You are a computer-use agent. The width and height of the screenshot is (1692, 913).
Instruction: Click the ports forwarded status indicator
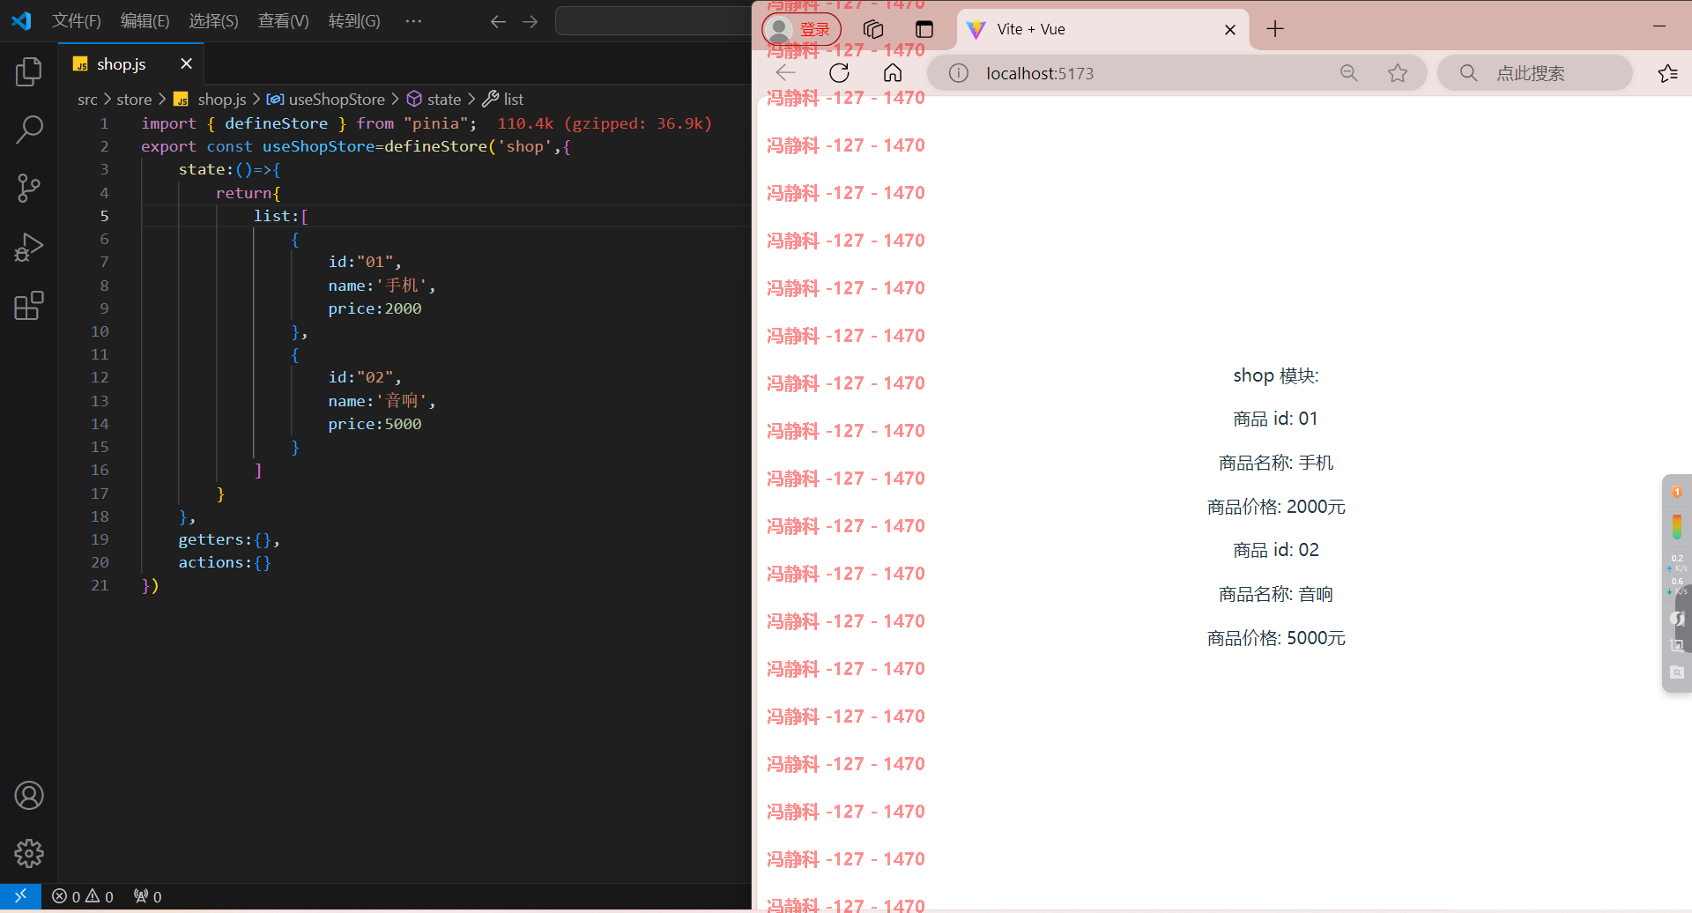[147, 896]
